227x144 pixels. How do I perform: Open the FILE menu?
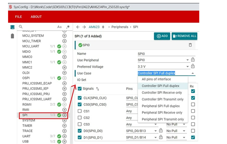coord(19,17)
